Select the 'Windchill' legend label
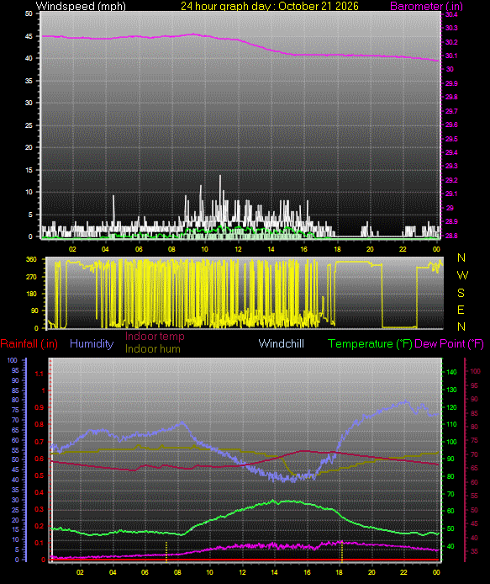Screen dimensions: 490x584 click(x=282, y=344)
